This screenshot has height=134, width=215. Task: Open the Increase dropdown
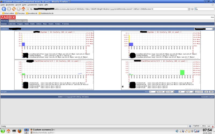tap(170, 92)
